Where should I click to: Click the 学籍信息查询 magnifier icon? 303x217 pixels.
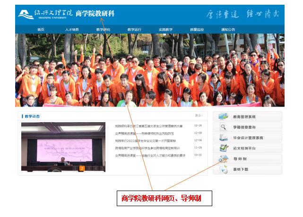(223, 127)
